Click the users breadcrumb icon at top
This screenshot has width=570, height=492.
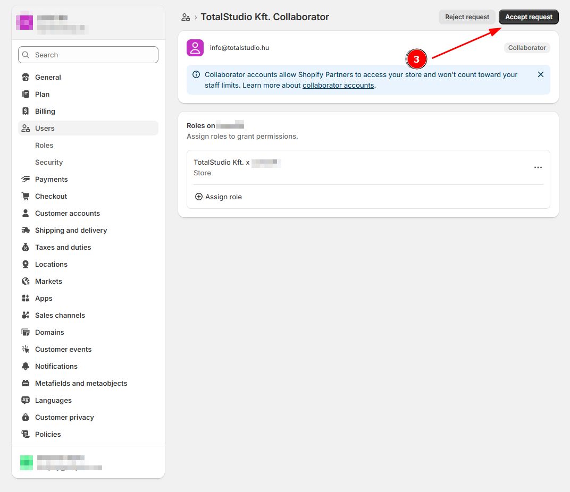tap(186, 17)
